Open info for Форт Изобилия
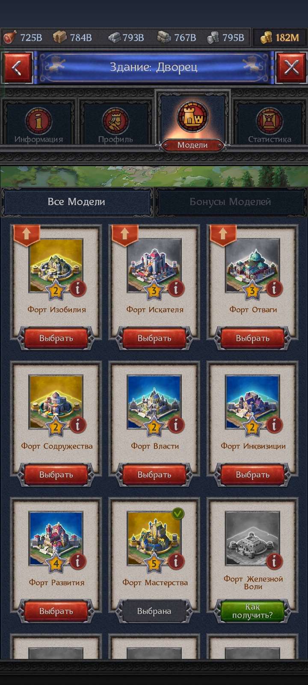 click(77, 289)
